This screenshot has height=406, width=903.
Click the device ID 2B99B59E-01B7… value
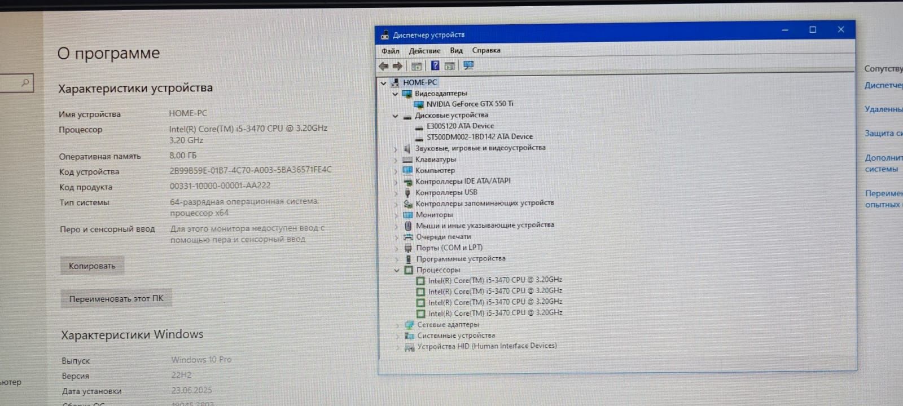click(x=251, y=170)
